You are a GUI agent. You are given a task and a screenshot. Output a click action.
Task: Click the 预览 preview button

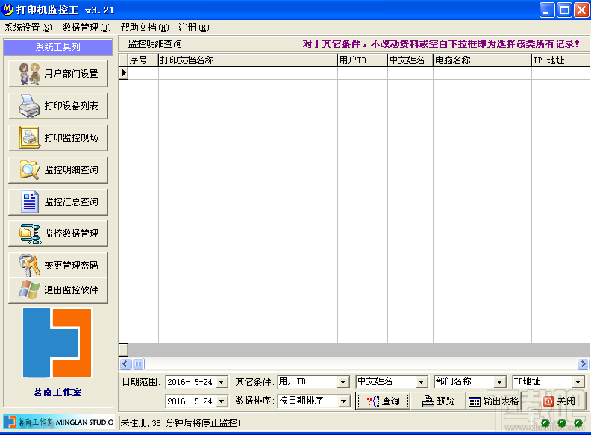(x=438, y=401)
